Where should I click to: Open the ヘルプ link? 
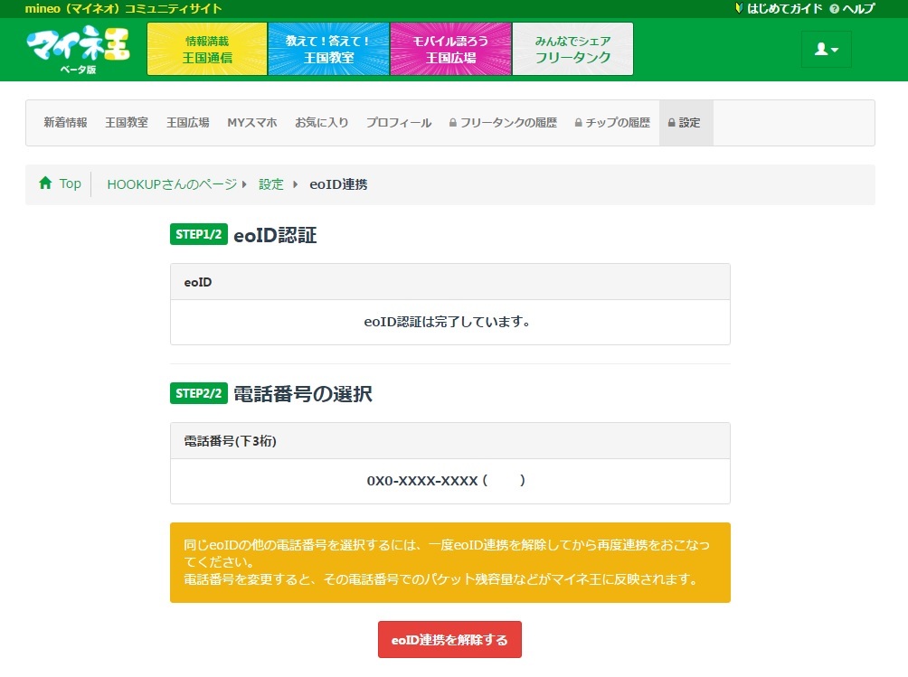852,8
